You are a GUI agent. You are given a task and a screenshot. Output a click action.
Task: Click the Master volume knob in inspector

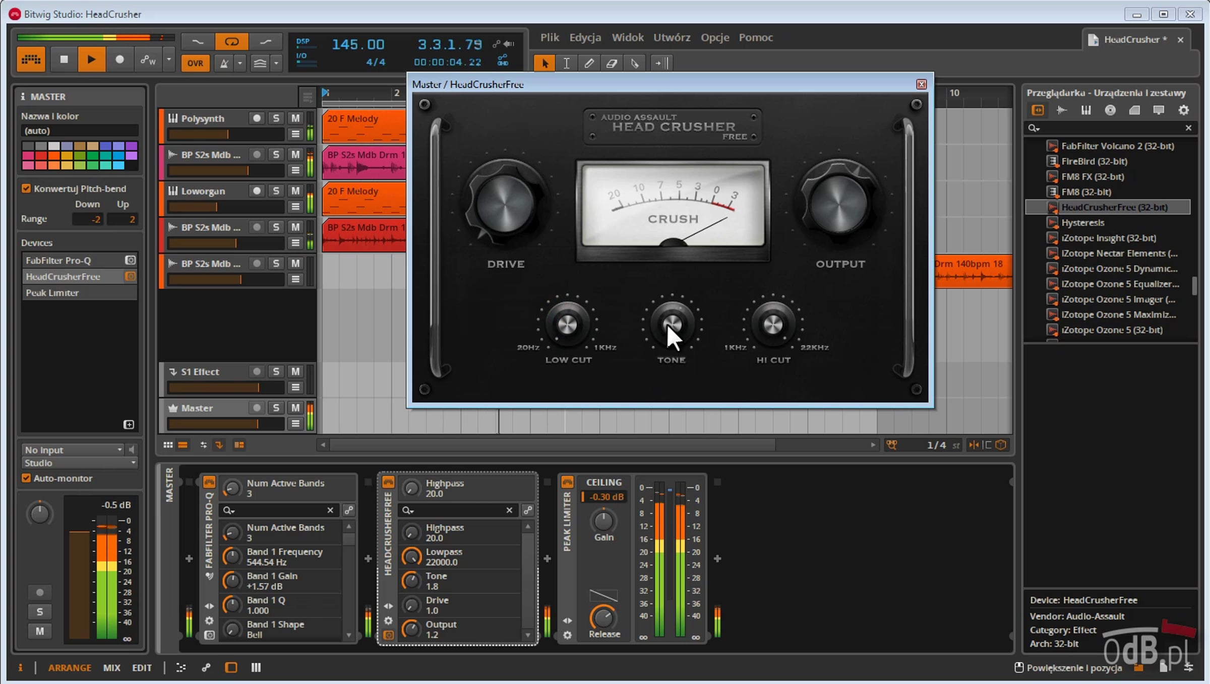pos(39,514)
